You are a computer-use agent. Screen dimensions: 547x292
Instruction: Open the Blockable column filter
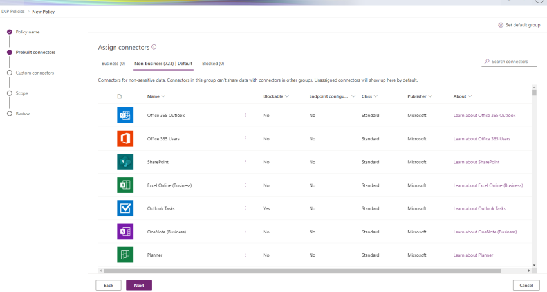coord(276,96)
